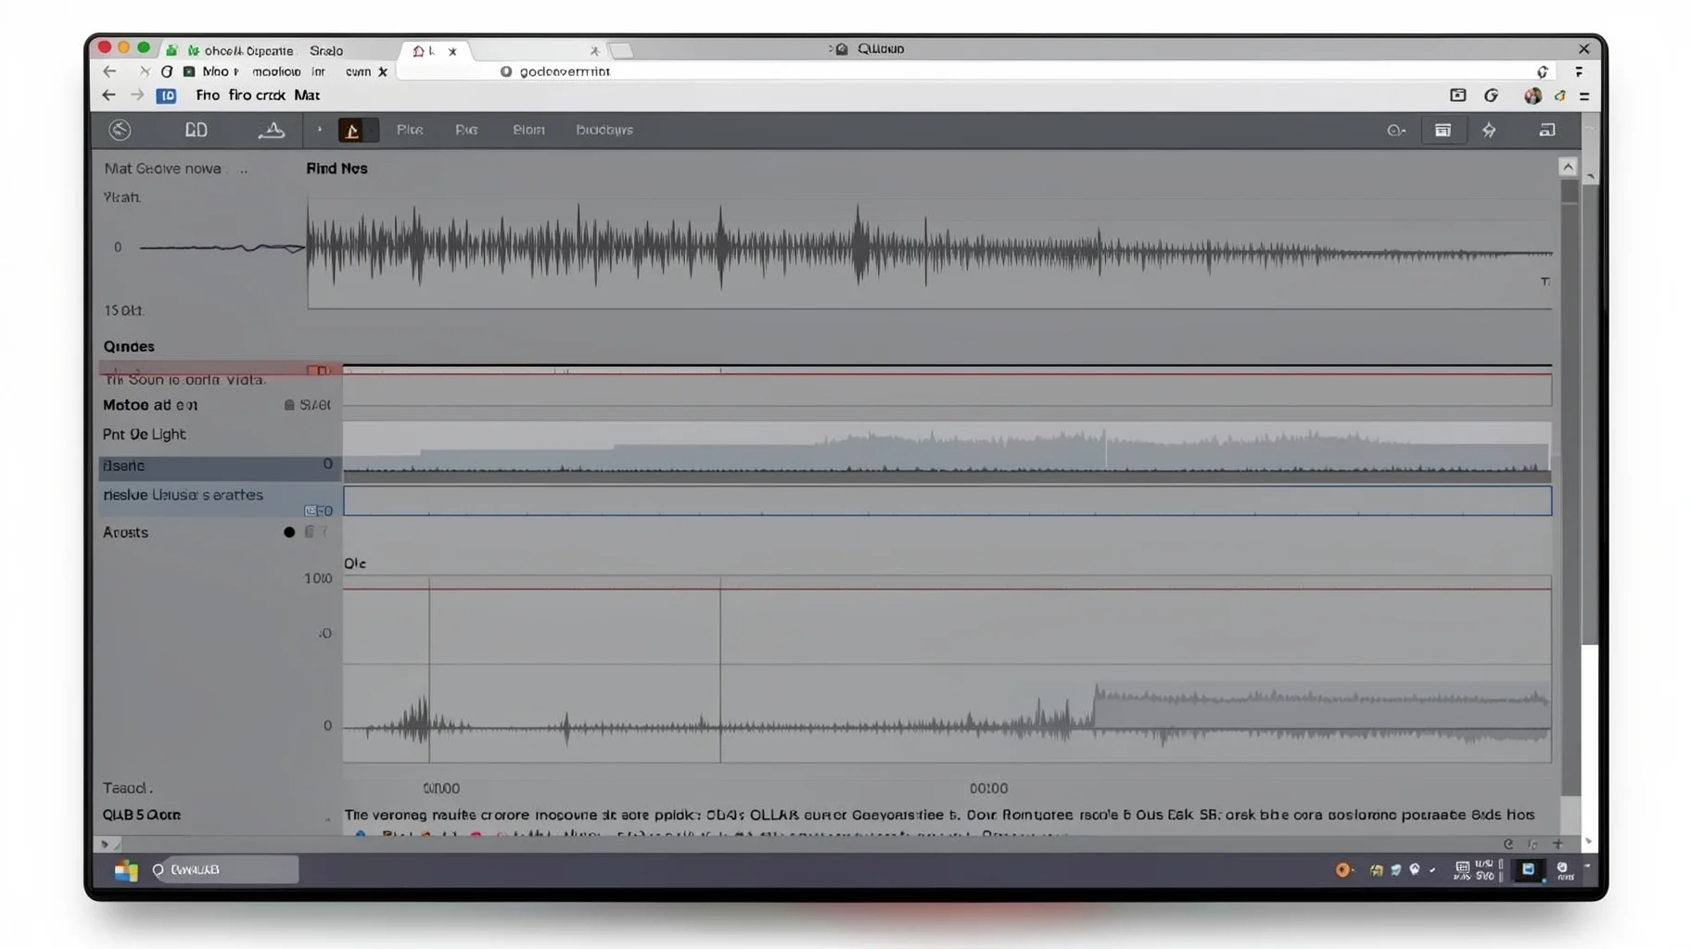Image resolution: width=1691 pixels, height=949 pixels.
Task: Click the refresh icon in the bottom bar
Action: click(x=1508, y=843)
